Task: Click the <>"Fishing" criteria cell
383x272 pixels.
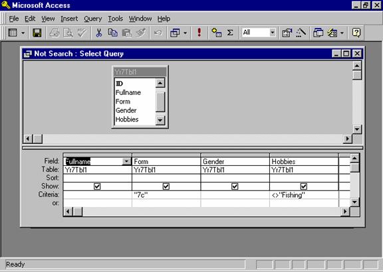Action: click(x=304, y=195)
